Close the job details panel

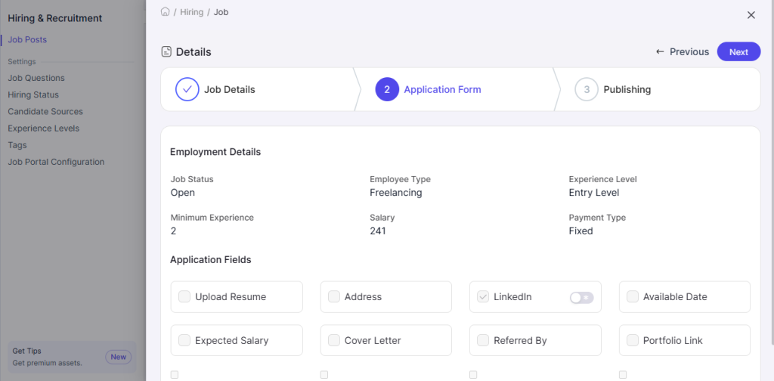[751, 15]
